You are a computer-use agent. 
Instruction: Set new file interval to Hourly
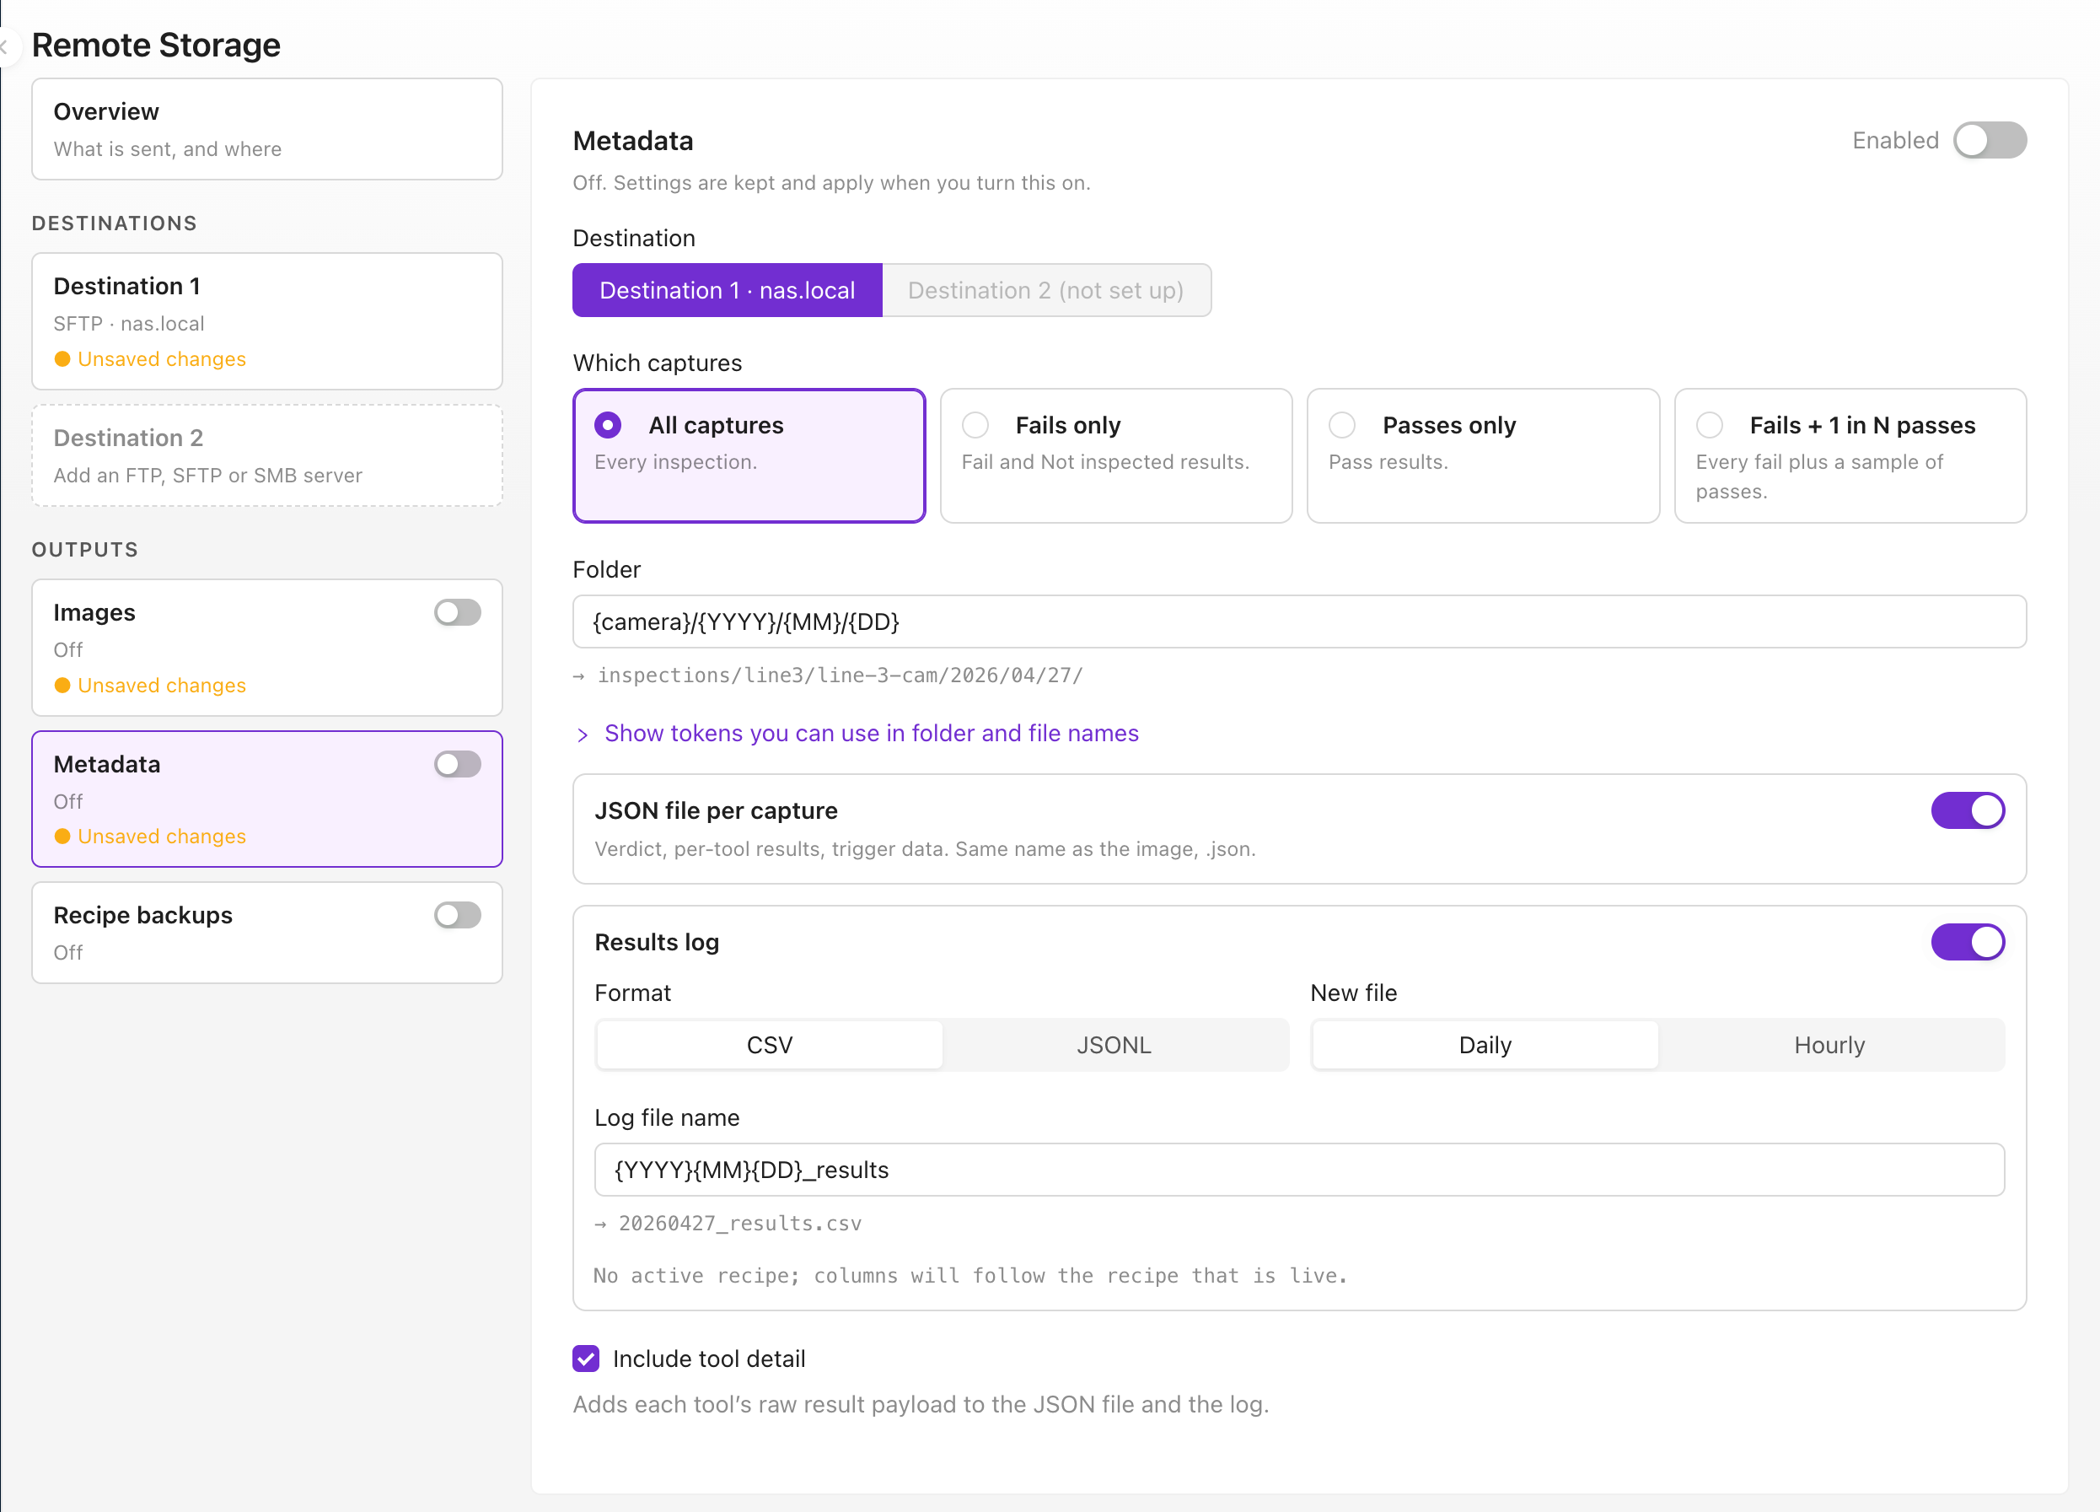point(1829,1045)
